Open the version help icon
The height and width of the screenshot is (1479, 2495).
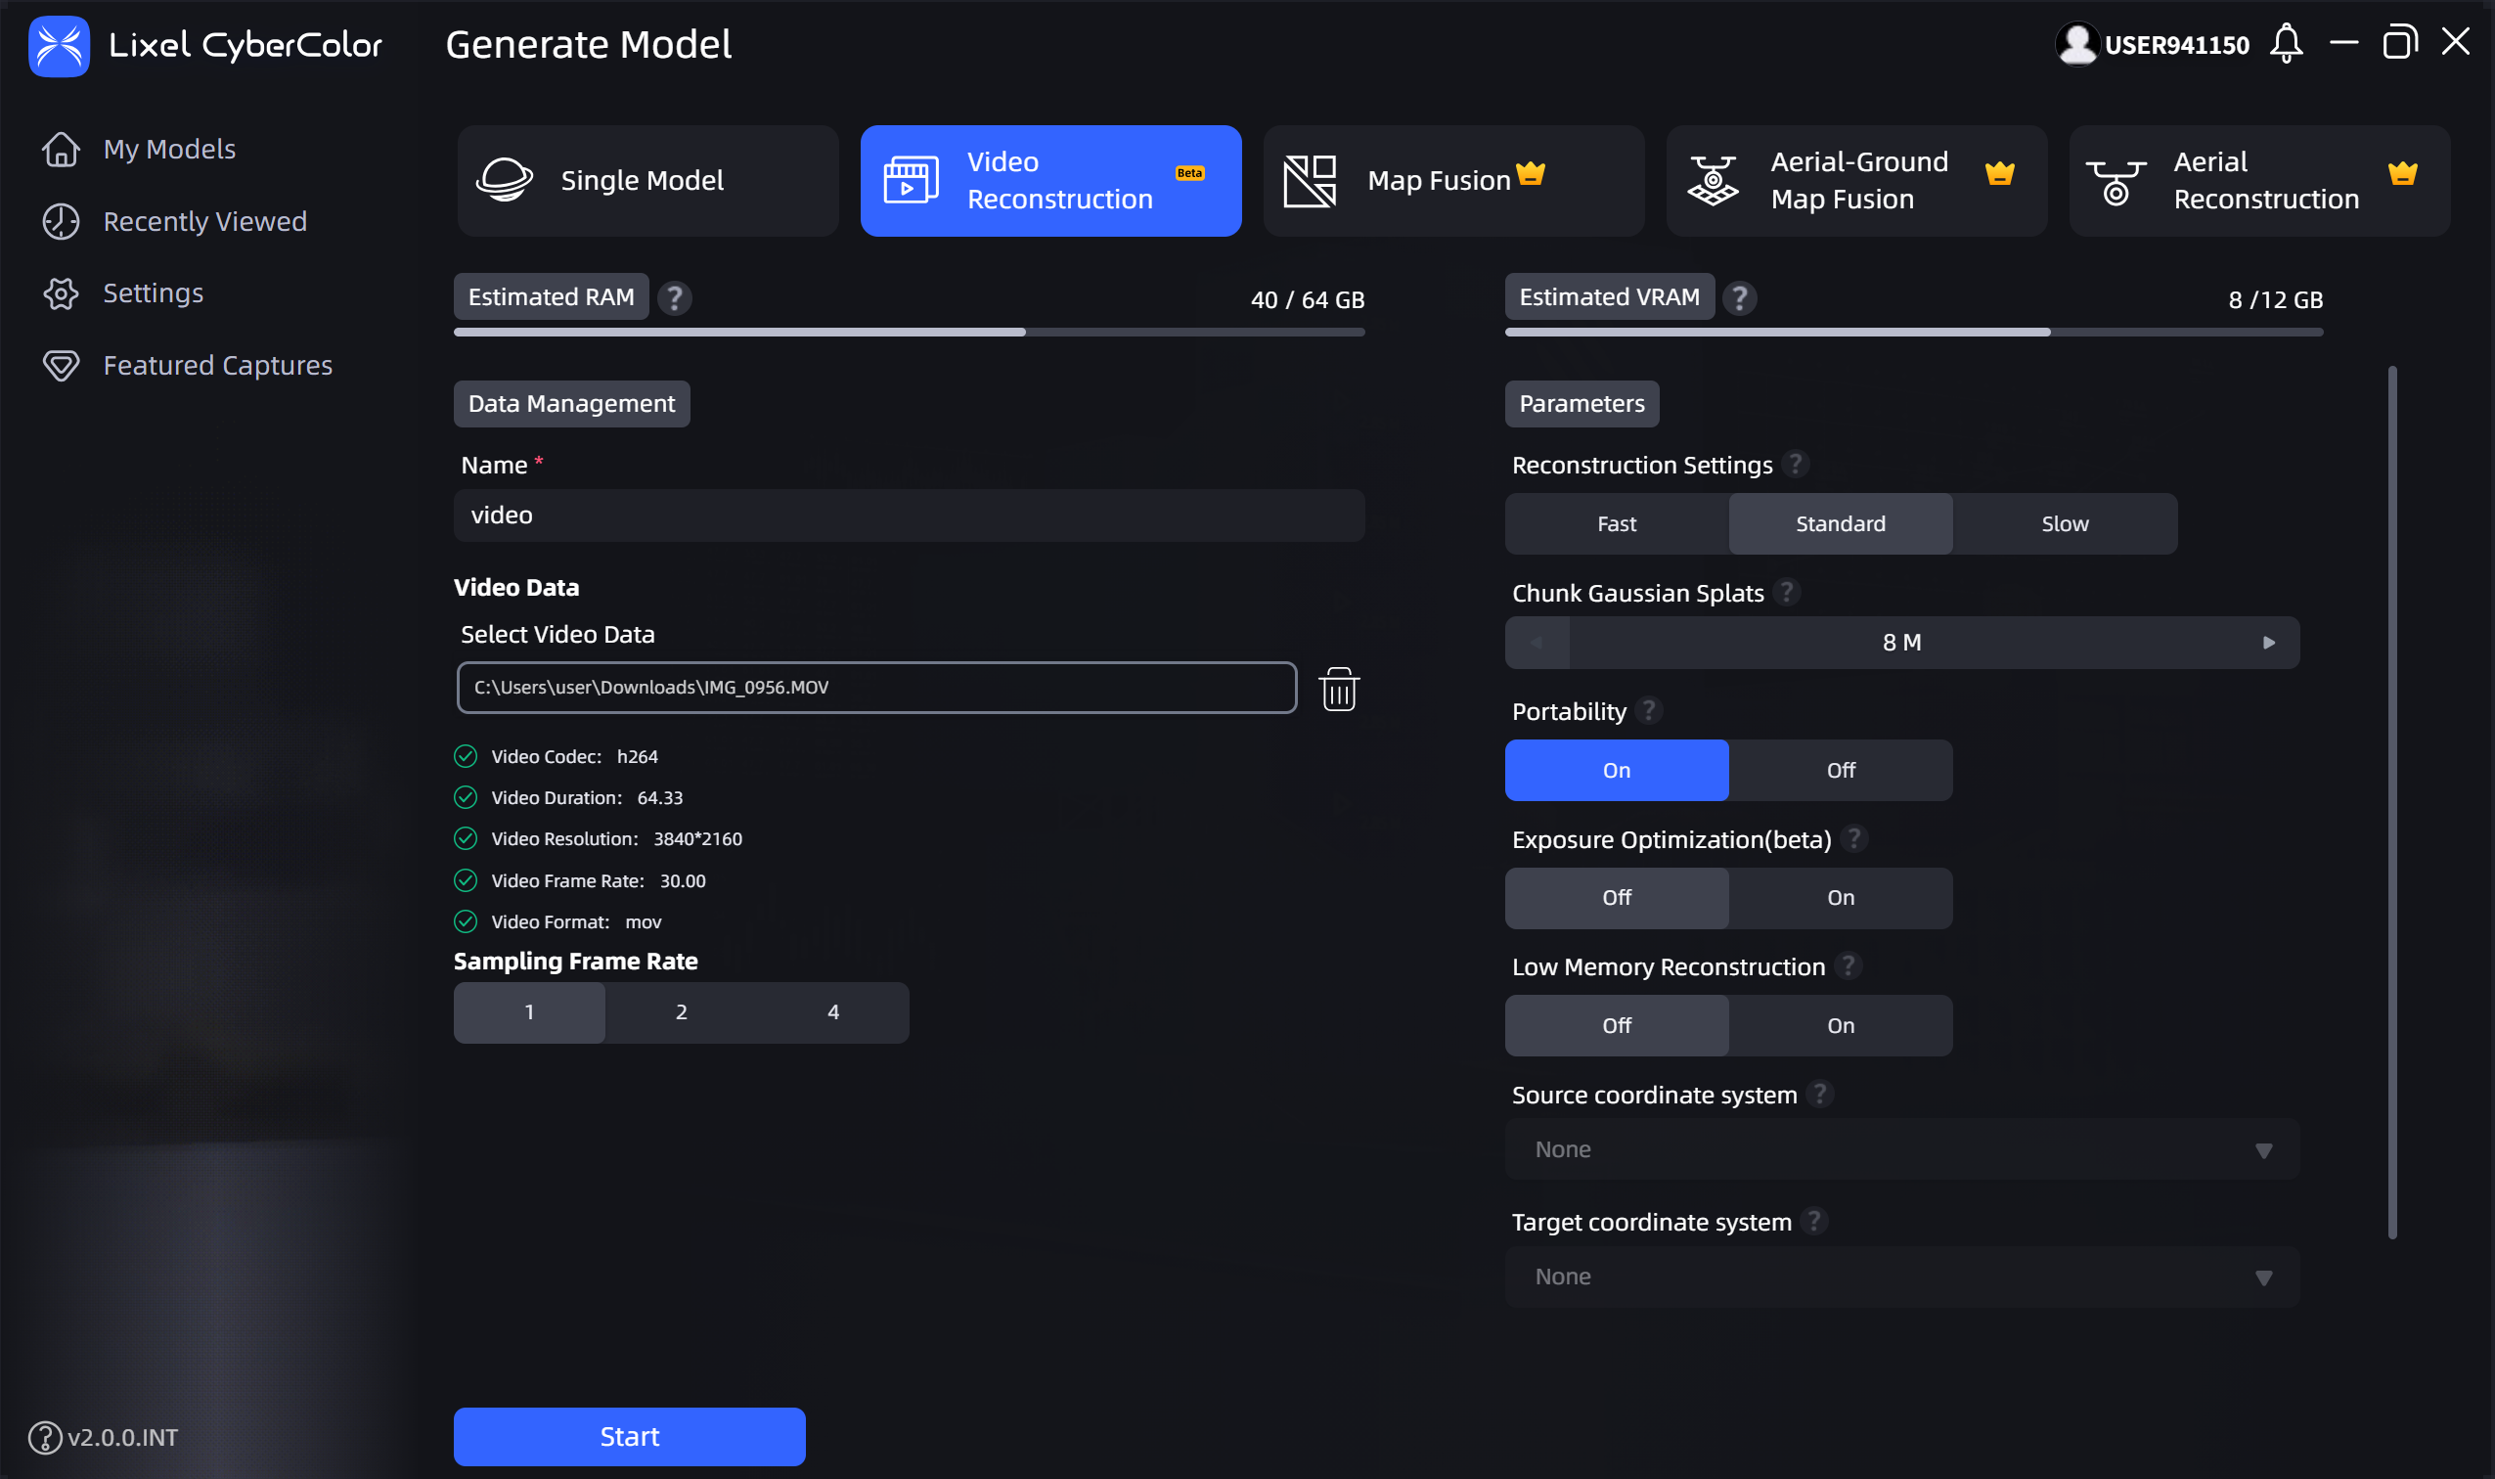tap(45, 1437)
